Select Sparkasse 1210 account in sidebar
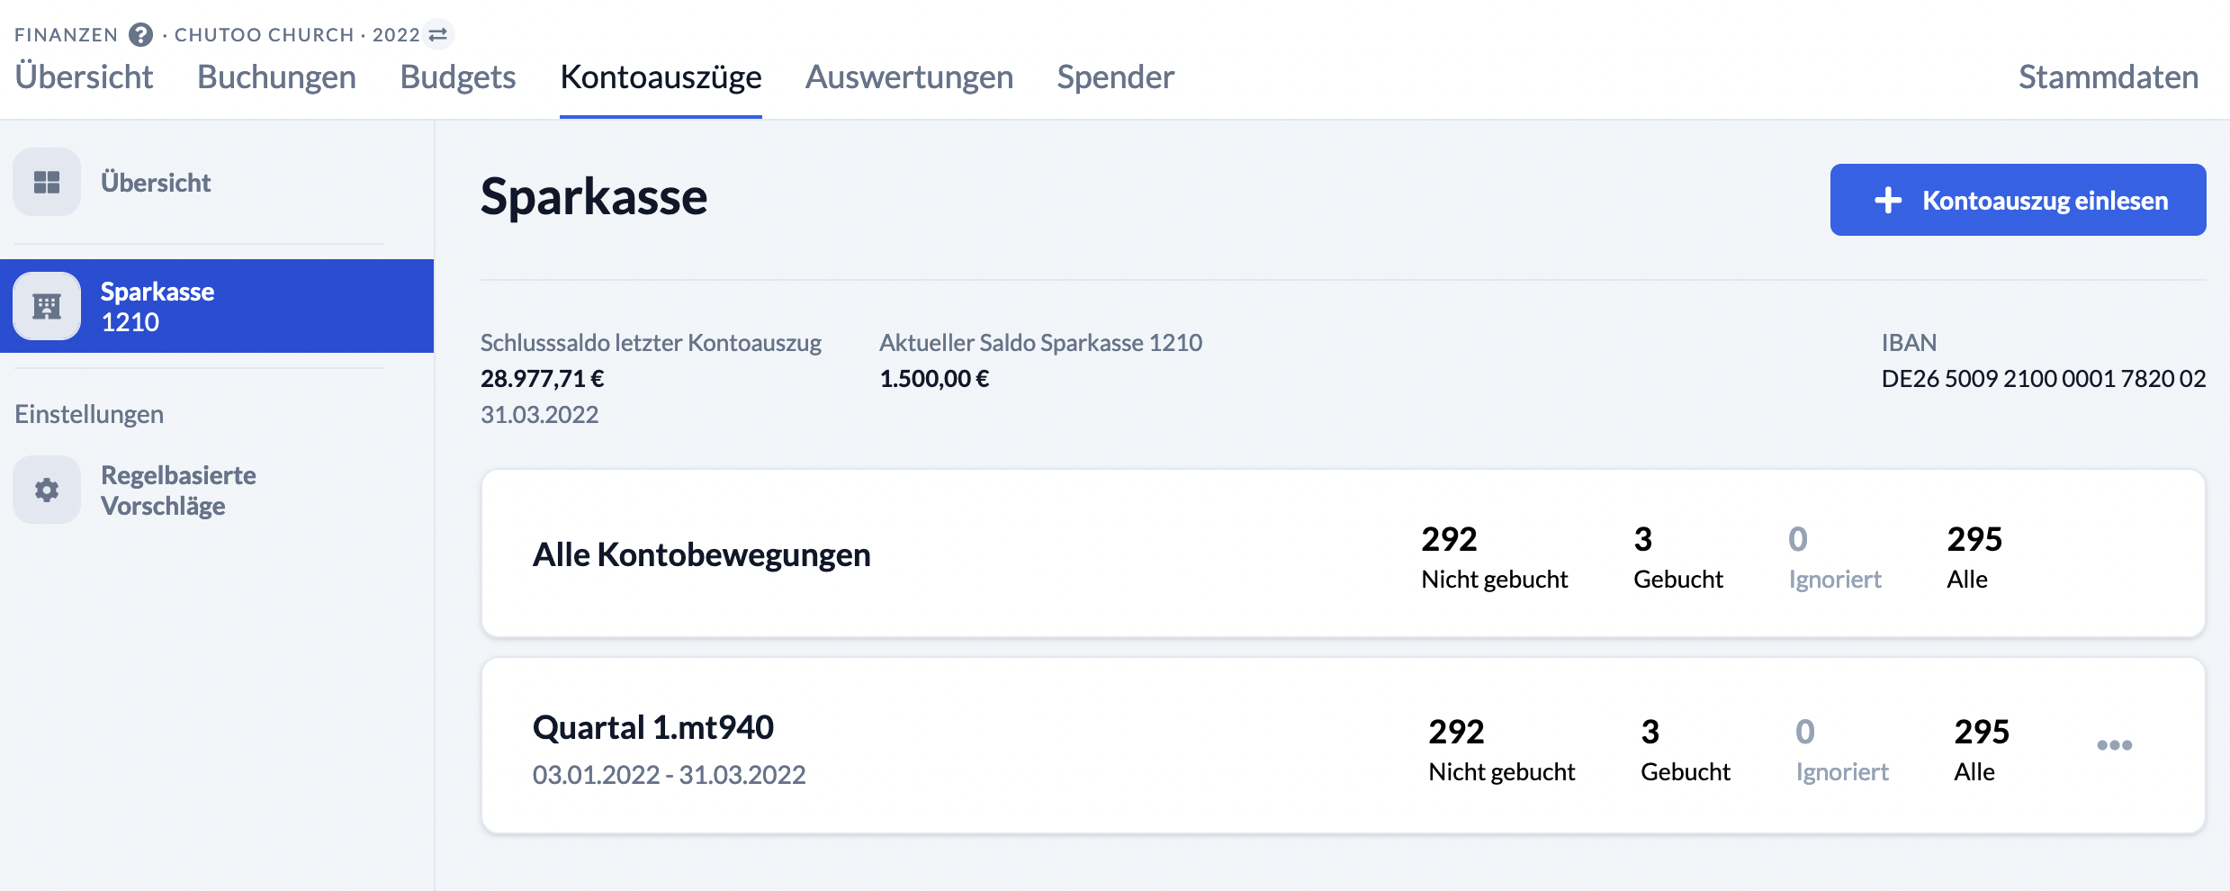This screenshot has height=891, width=2230. coord(217,306)
